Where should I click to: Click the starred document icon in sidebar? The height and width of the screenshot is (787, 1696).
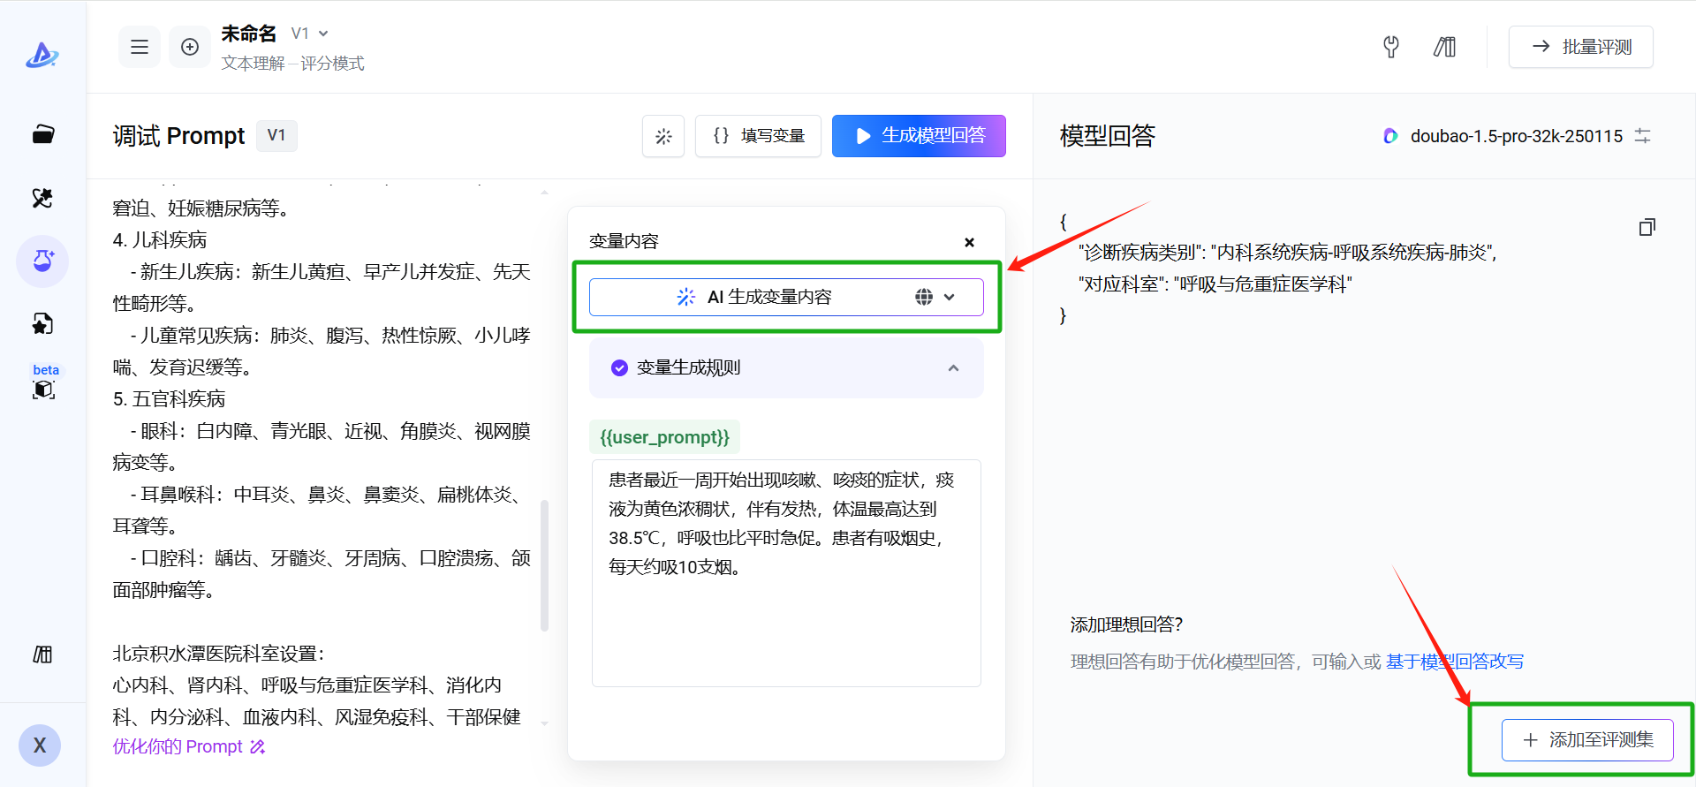(x=42, y=324)
